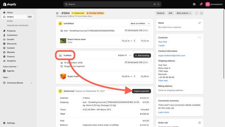Click the orders breadcrumb icon
Image resolution: width=225 pixels, height=127 pixels.
pyautogui.click(x=57, y=13)
